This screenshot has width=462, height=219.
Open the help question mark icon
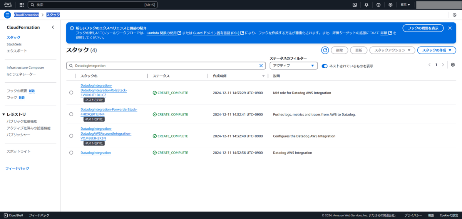[378, 5]
